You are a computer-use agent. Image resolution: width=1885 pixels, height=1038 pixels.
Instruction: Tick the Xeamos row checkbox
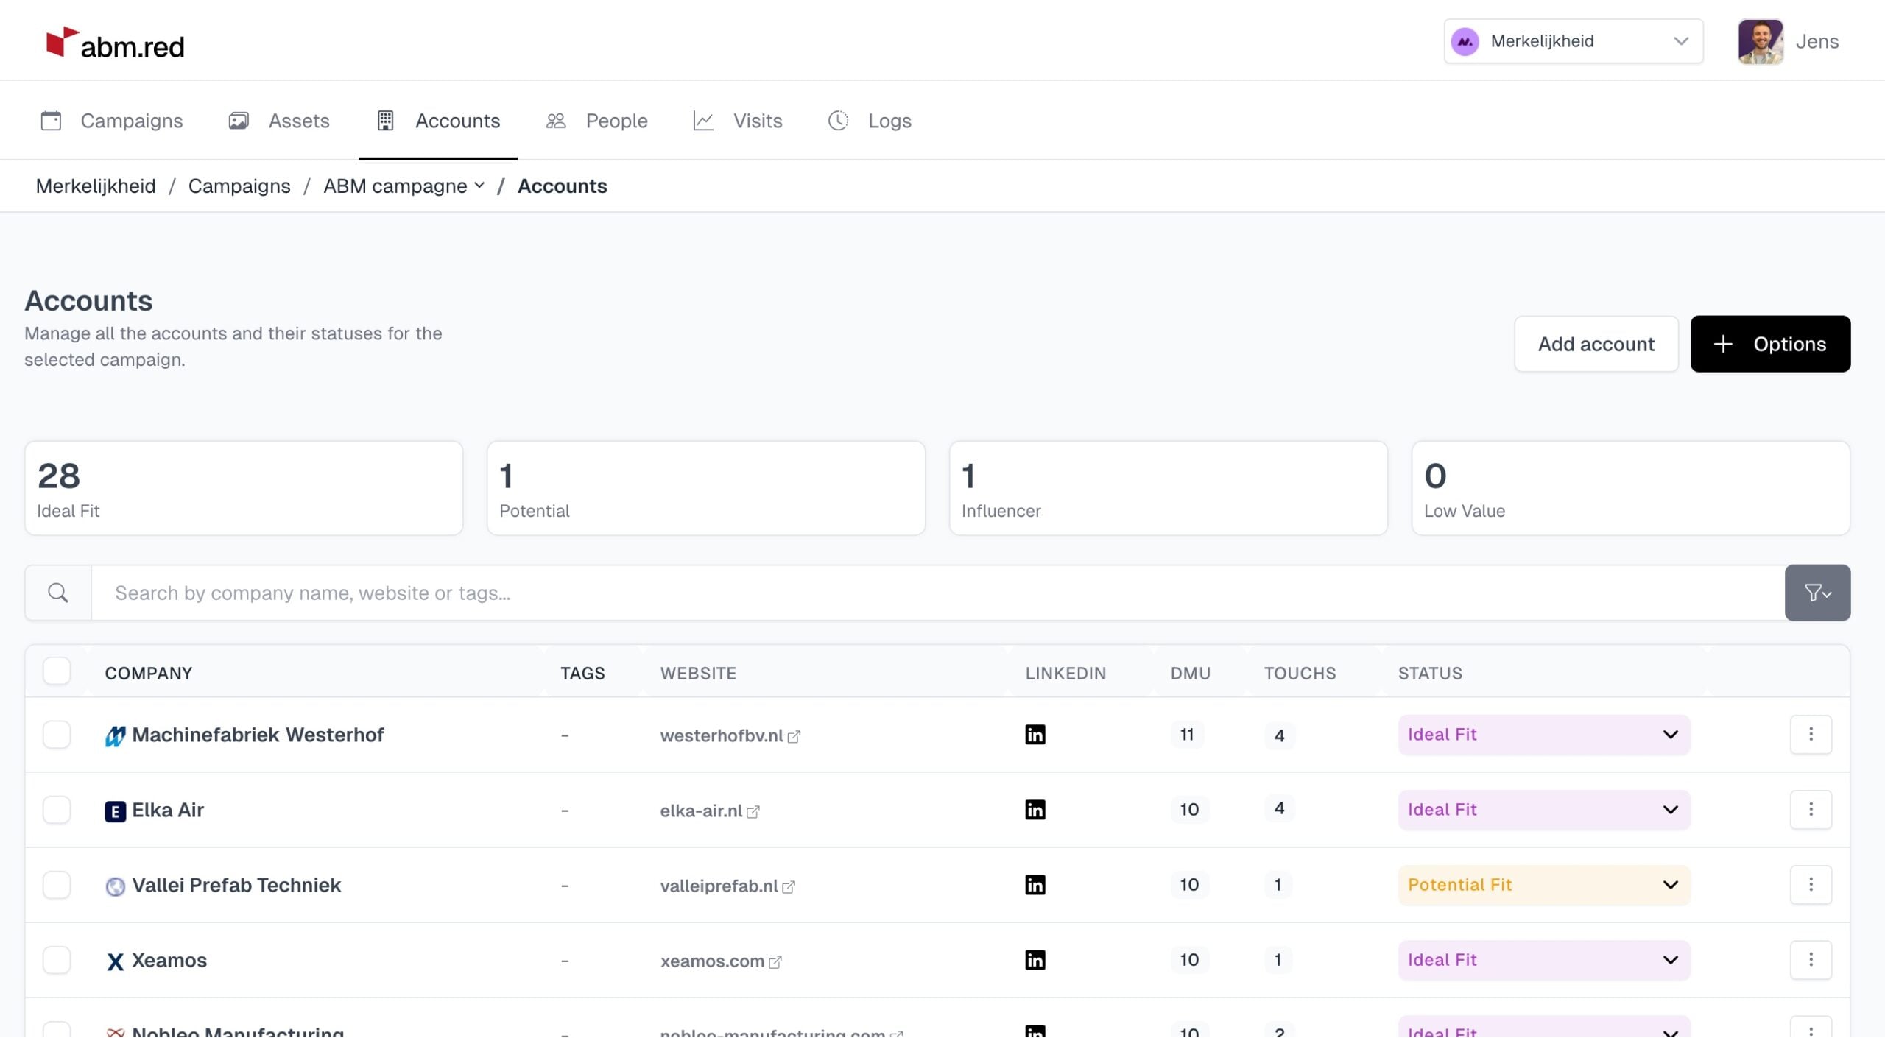click(x=57, y=960)
